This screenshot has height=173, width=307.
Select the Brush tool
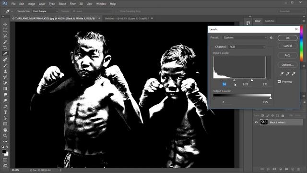5,65
